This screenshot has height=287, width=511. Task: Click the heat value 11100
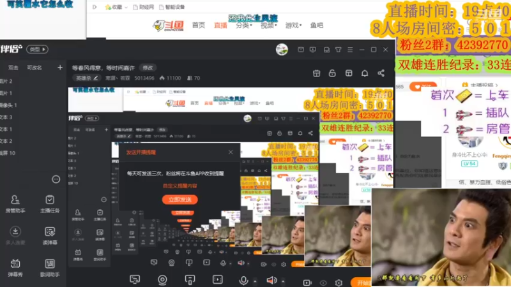coord(171,78)
